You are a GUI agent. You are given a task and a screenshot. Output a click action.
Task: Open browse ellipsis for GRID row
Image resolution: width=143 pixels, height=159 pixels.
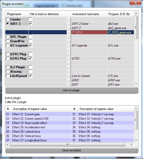69,80
